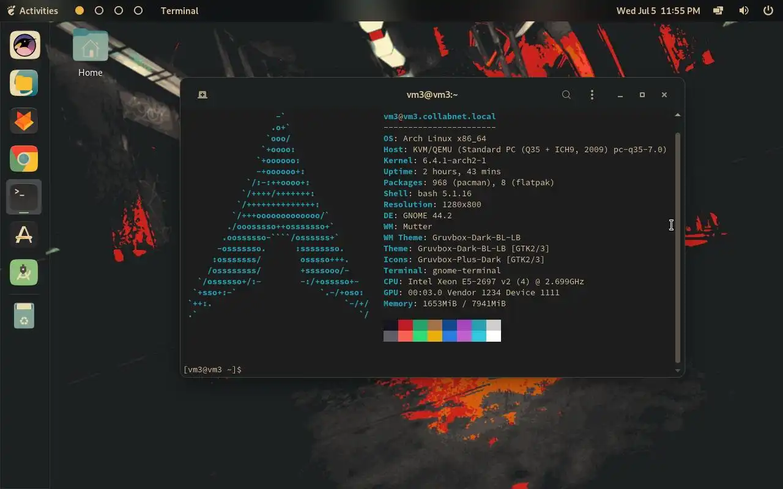783x489 pixels.
Task: Open the Activities overview
Action: pyautogui.click(x=33, y=10)
